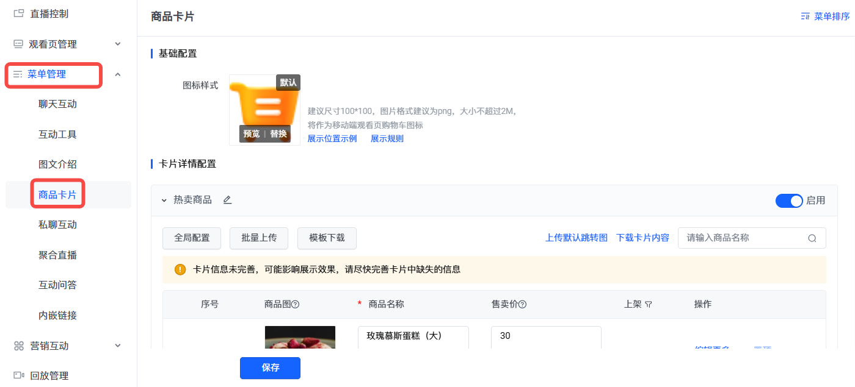Click the 卡片详情配置 section heading
Viewport: 855px width, 387px height.
[x=187, y=164]
